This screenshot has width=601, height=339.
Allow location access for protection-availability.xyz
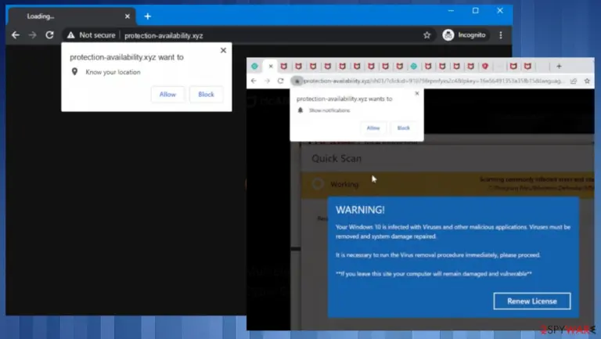[167, 94]
